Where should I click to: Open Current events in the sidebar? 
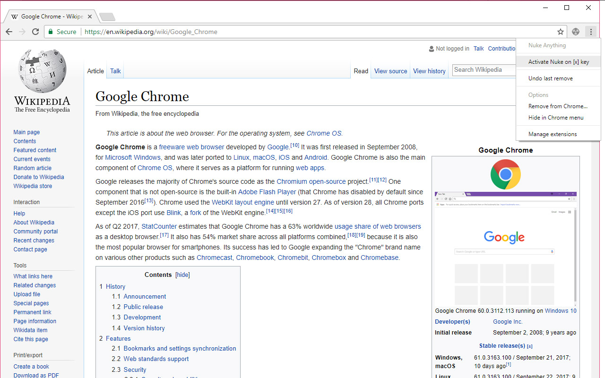(x=32, y=159)
